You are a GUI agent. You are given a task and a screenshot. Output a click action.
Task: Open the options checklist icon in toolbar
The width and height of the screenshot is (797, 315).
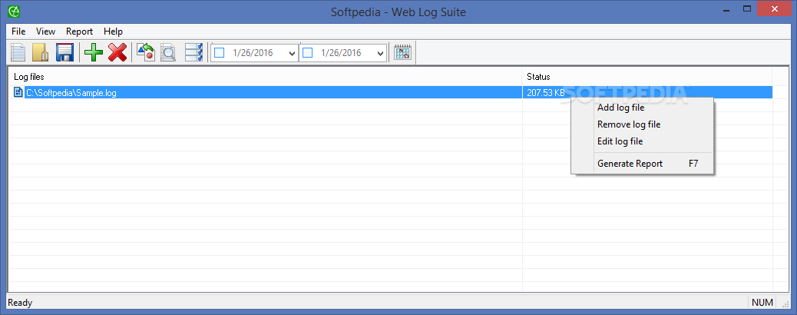(194, 52)
